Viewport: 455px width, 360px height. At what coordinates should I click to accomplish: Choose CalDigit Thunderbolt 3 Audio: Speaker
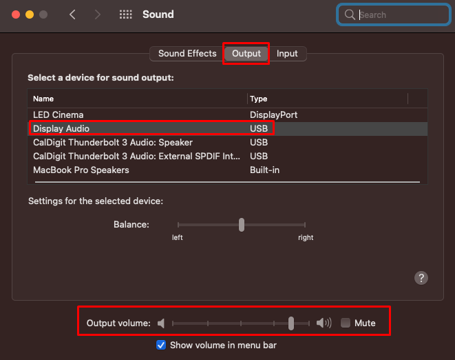point(227,143)
